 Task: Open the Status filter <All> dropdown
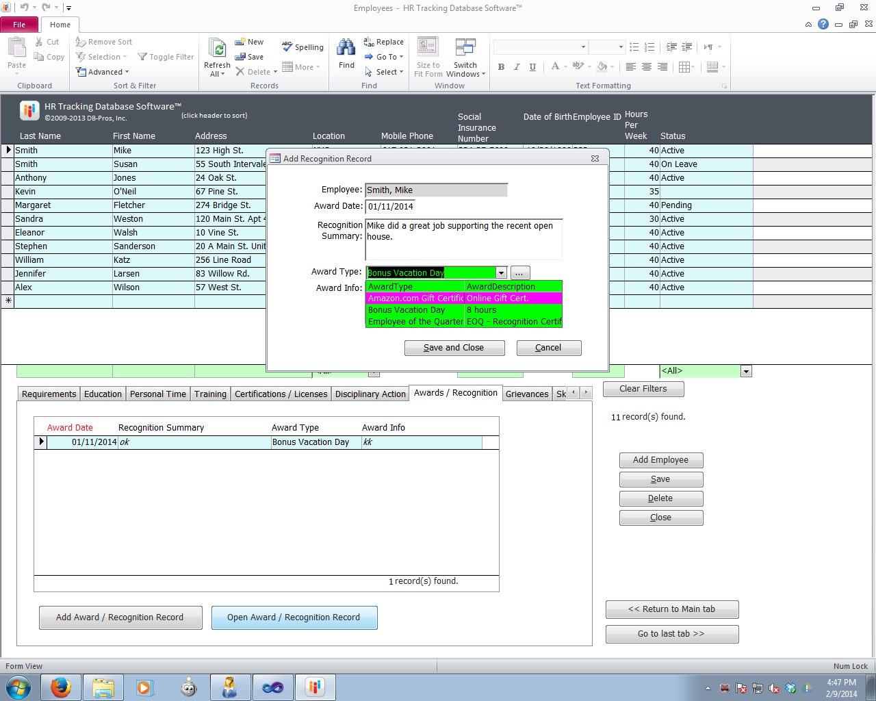click(x=746, y=371)
